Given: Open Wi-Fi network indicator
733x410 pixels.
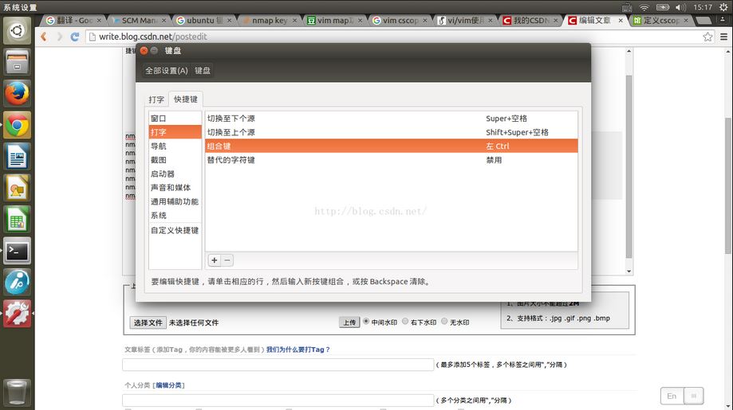Looking at the screenshot, I should pyautogui.click(x=644, y=7).
